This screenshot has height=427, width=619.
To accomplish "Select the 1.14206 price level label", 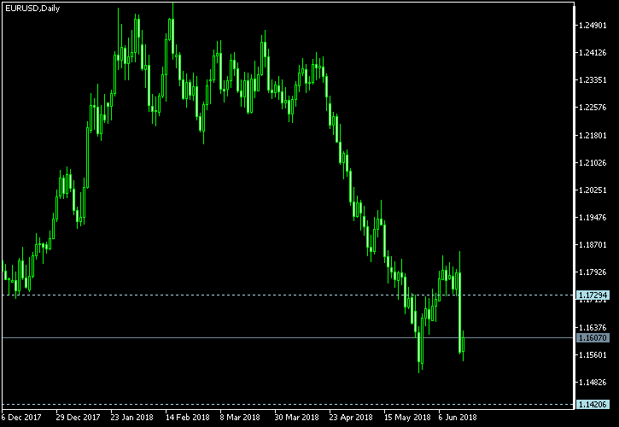I will [x=593, y=404].
